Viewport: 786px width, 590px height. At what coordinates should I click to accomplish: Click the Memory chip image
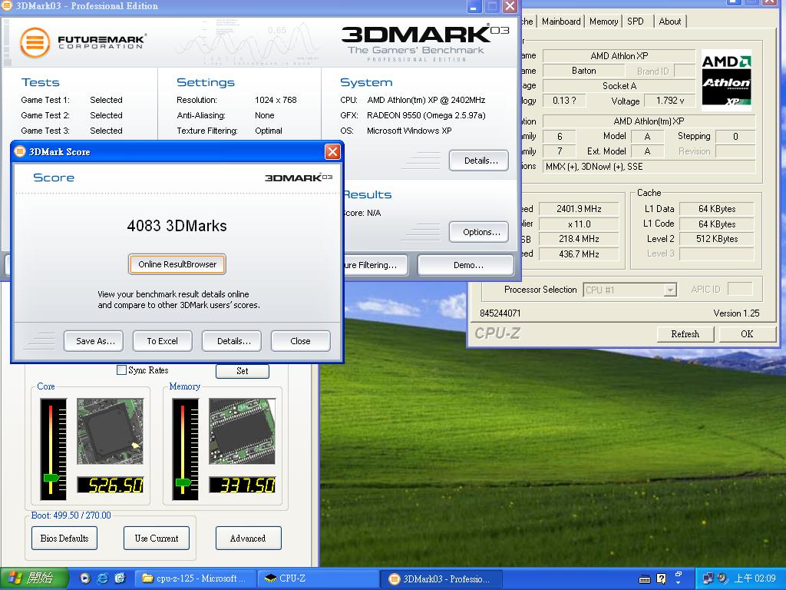pyautogui.click(x=242, y=431)
